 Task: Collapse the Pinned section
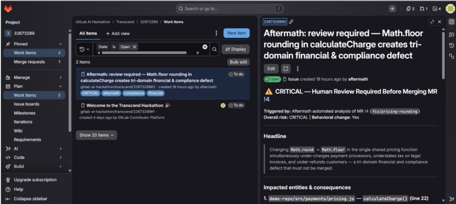click(61, 44)
